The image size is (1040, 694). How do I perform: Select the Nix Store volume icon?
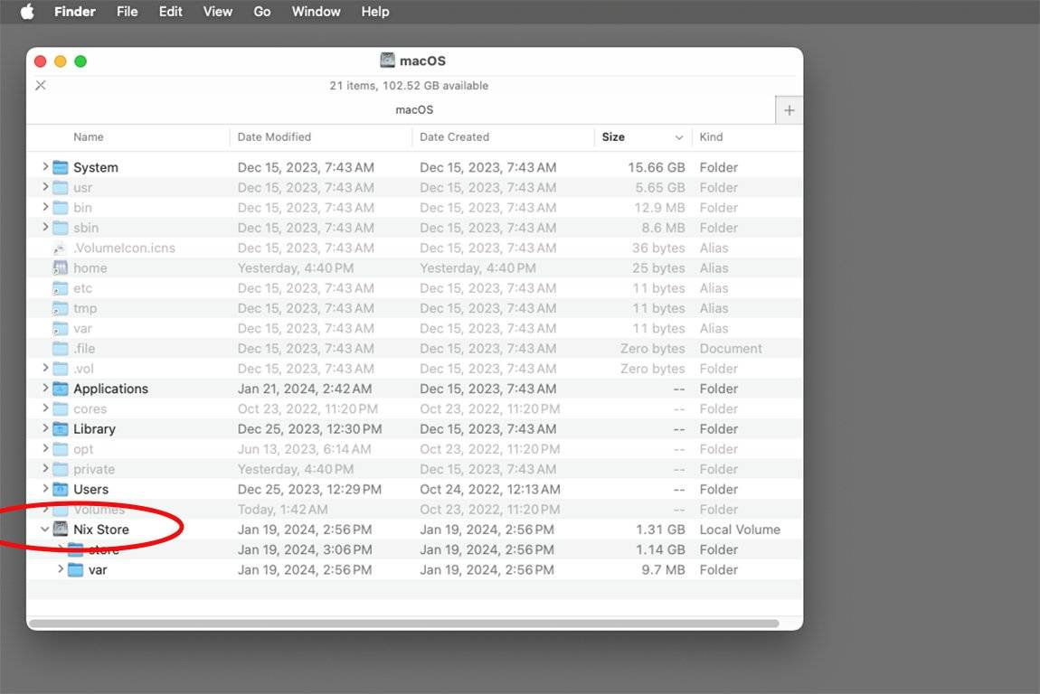click(x=61, y=530)
